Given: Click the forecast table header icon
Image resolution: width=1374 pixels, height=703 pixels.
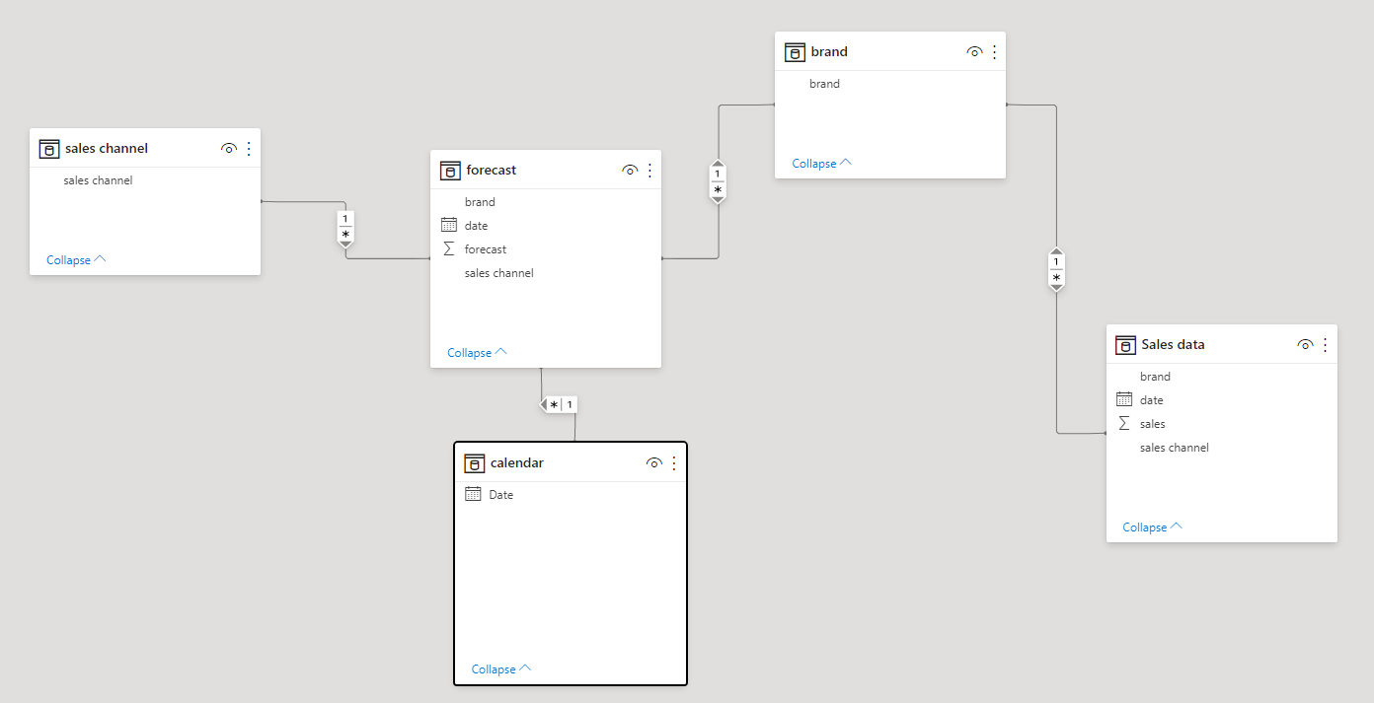Looking at the screenshot, I should point(450,171).
